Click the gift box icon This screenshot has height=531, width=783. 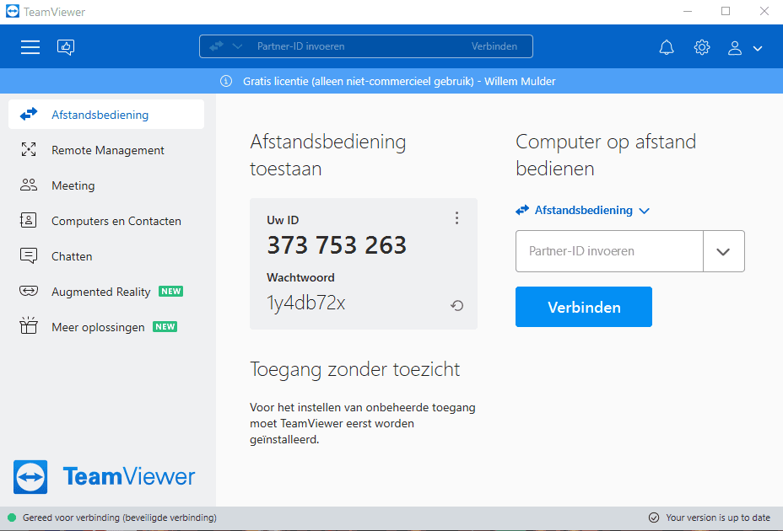[29, 325]
